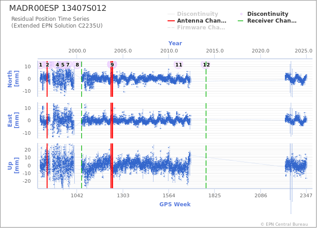Click GPS week tick label 1825
This screenshot has width=317, height=228.
[x=215, y=195]
